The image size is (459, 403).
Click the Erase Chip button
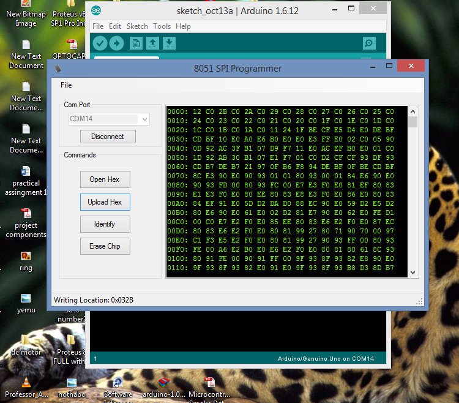tap(105, 246)
